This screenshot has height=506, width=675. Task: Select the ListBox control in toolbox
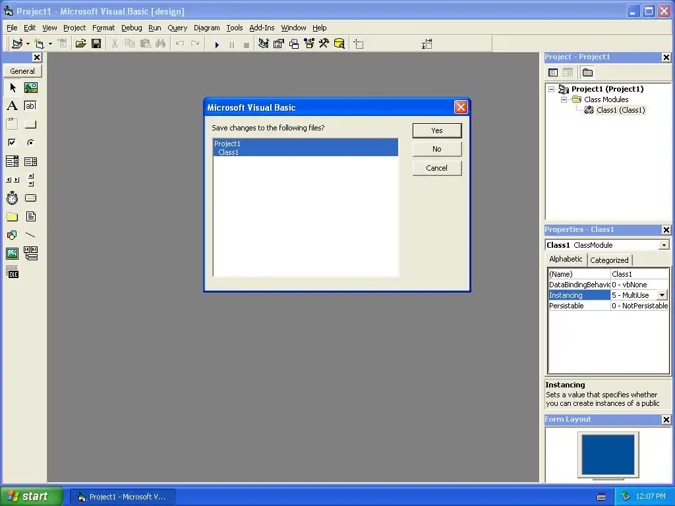pyautogui.click(x=30, y=161)
